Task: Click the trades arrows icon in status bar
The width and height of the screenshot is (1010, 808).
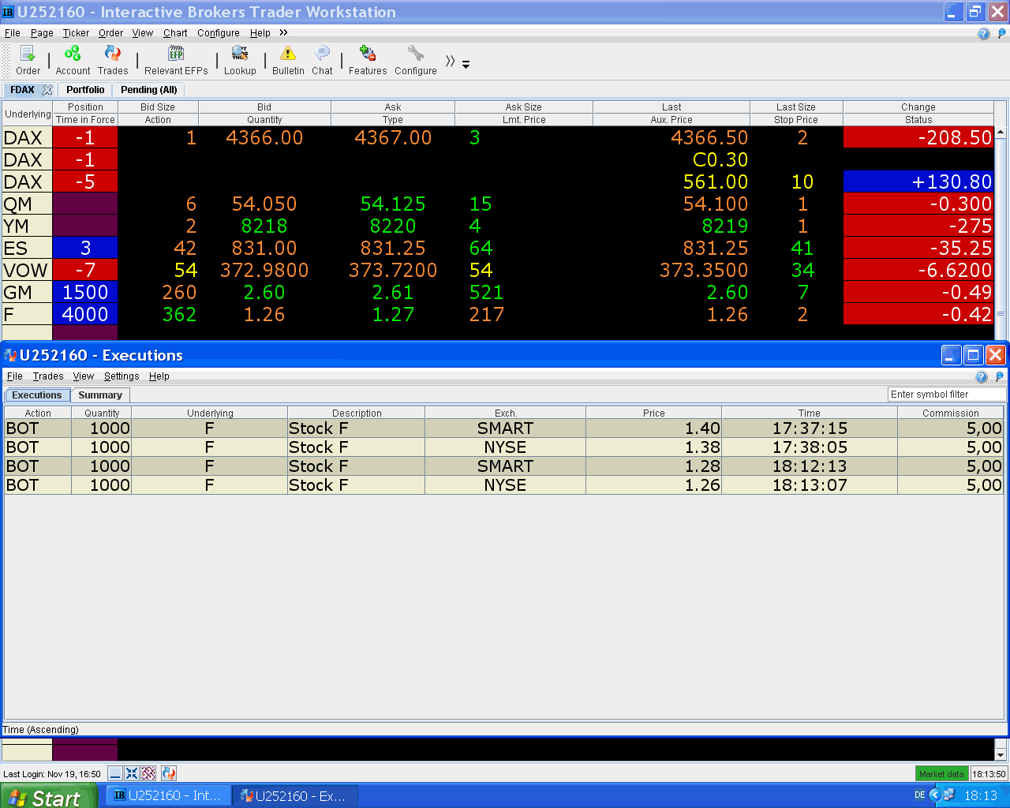Action: (168, 773)
